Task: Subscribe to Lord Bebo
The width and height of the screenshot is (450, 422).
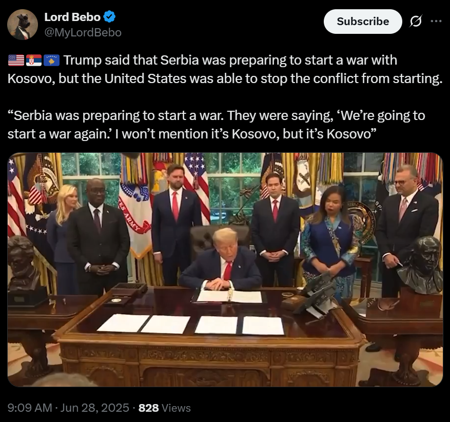Action: point(363,22)
